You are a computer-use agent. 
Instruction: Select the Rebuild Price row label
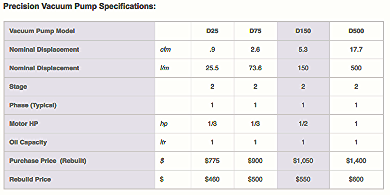coord(30,179)
